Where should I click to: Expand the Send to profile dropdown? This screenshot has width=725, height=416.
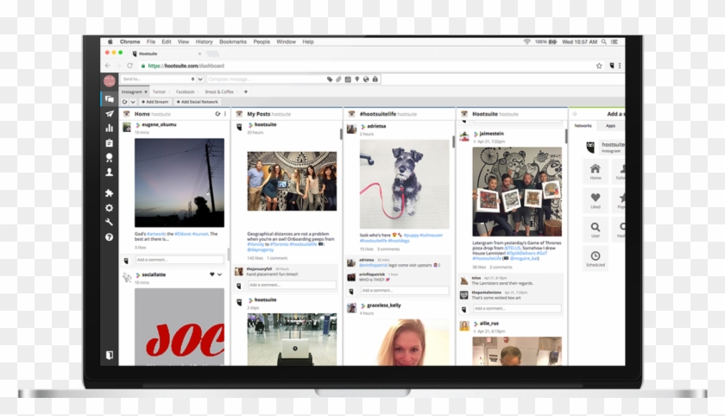(x=200, y=79)
